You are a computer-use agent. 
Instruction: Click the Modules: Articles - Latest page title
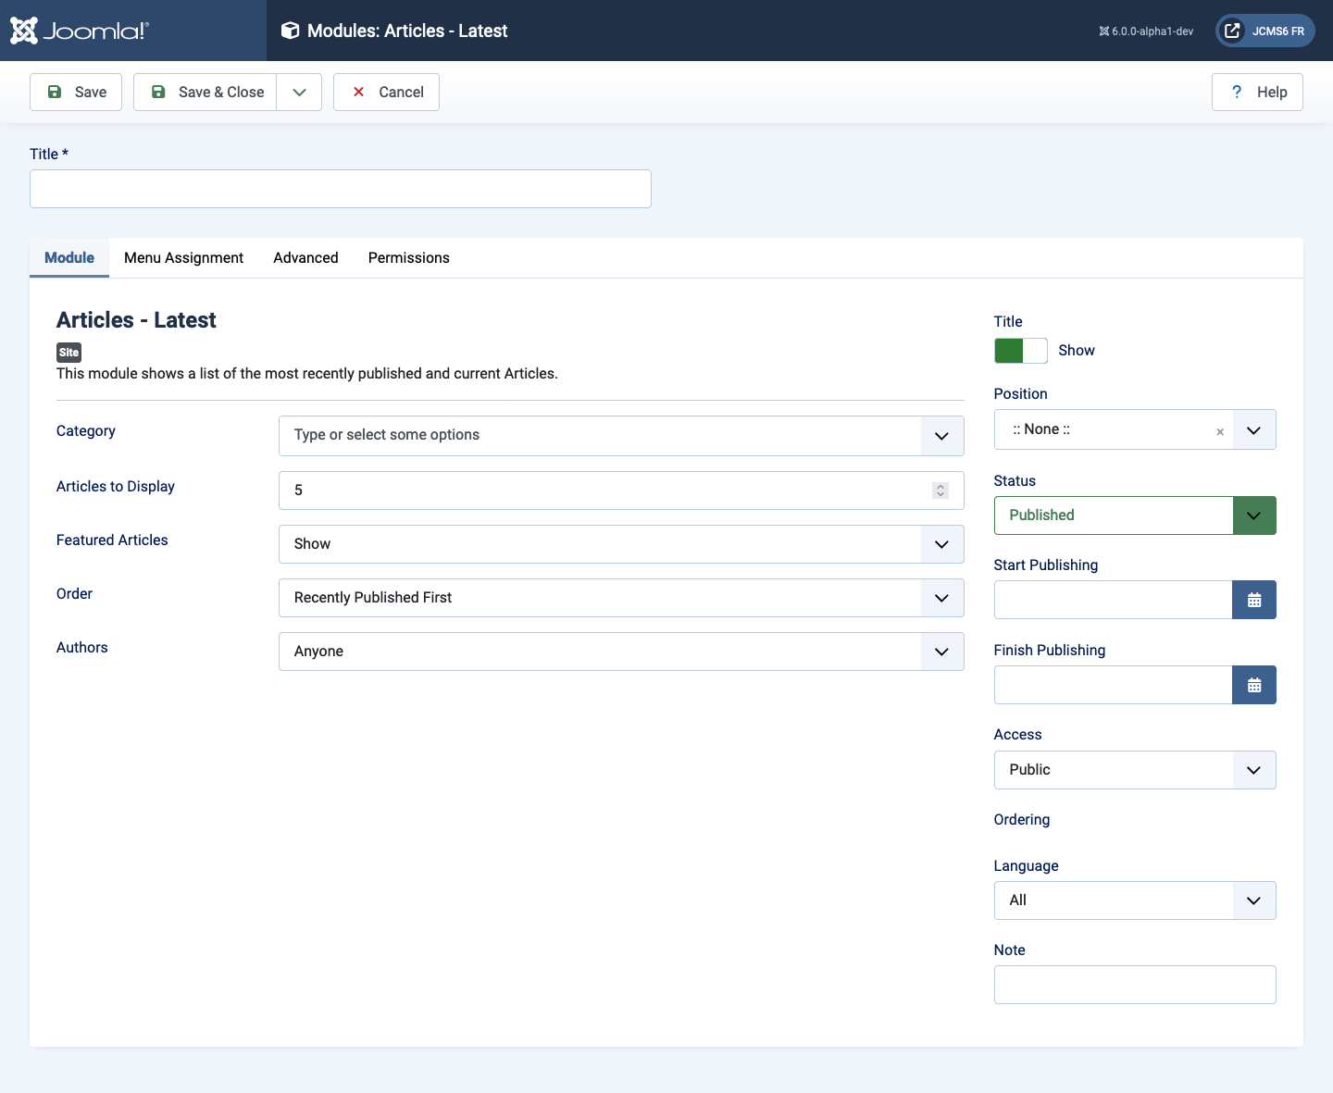[407, 31]
